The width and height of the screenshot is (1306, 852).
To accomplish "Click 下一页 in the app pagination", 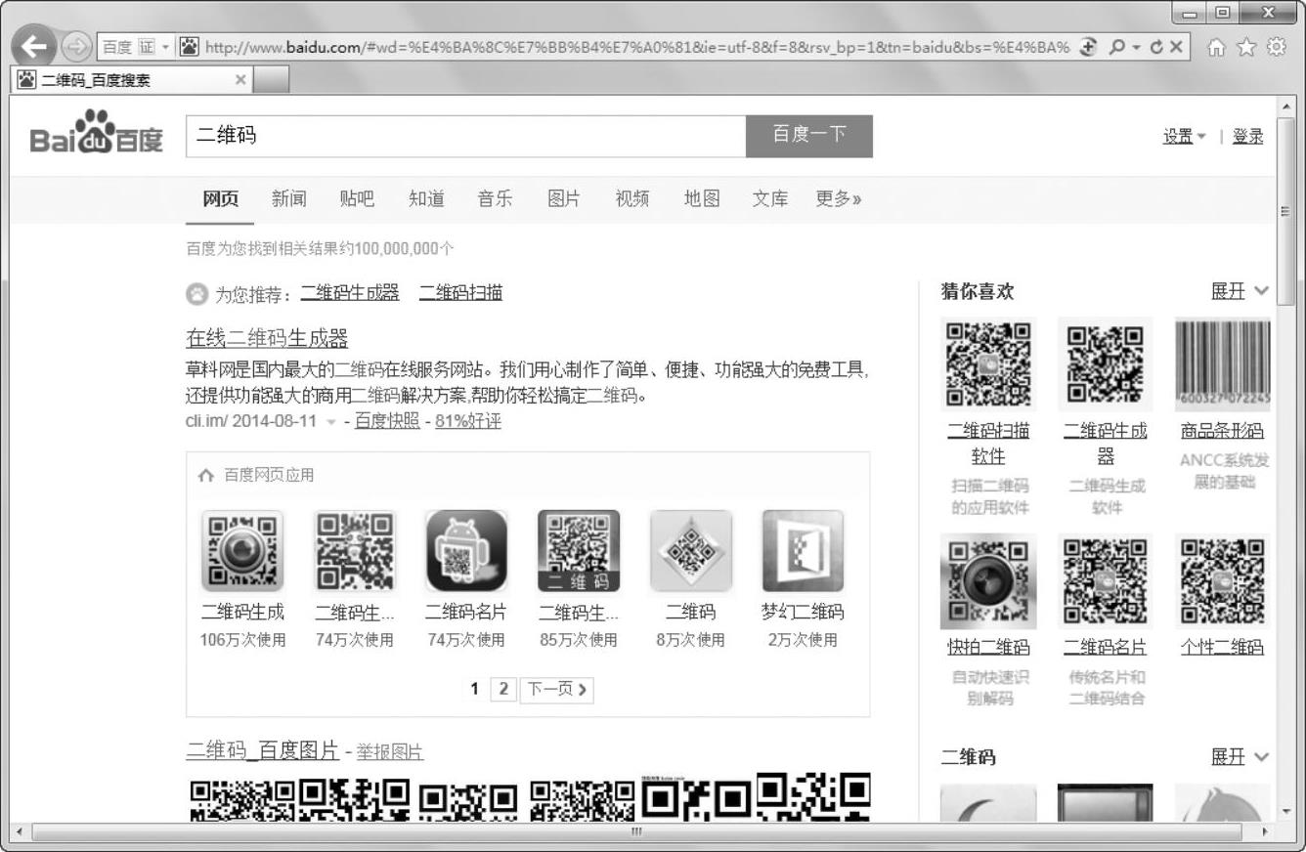I will tap(557, 689).
